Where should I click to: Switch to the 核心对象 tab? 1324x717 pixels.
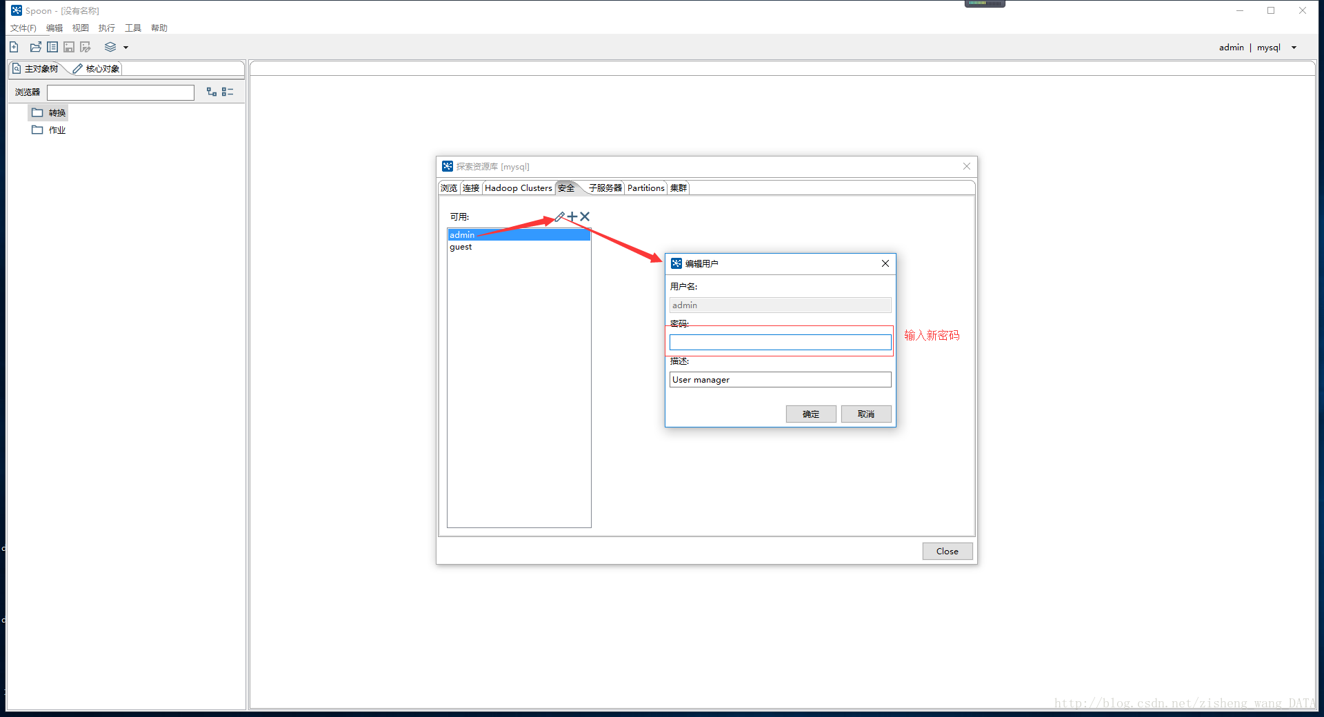tap(97, 68)
